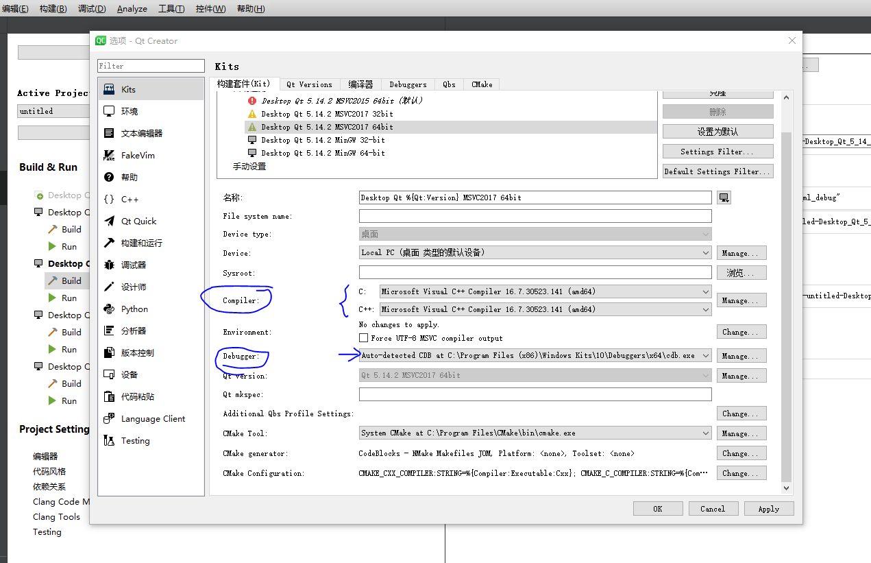Click the Filter search field
Viewport: 871px width, 563px height.
(x=151, y=66)
